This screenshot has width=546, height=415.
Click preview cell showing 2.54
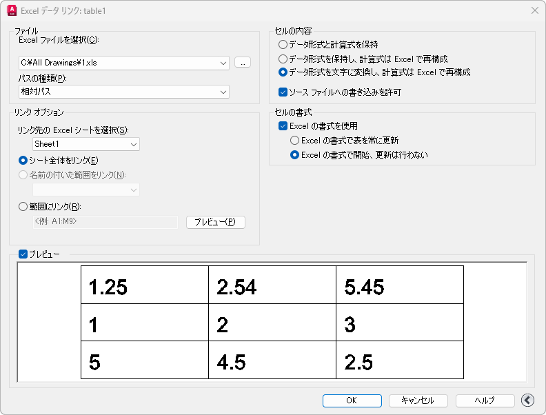pyautogui.click(x=272, y=285)
